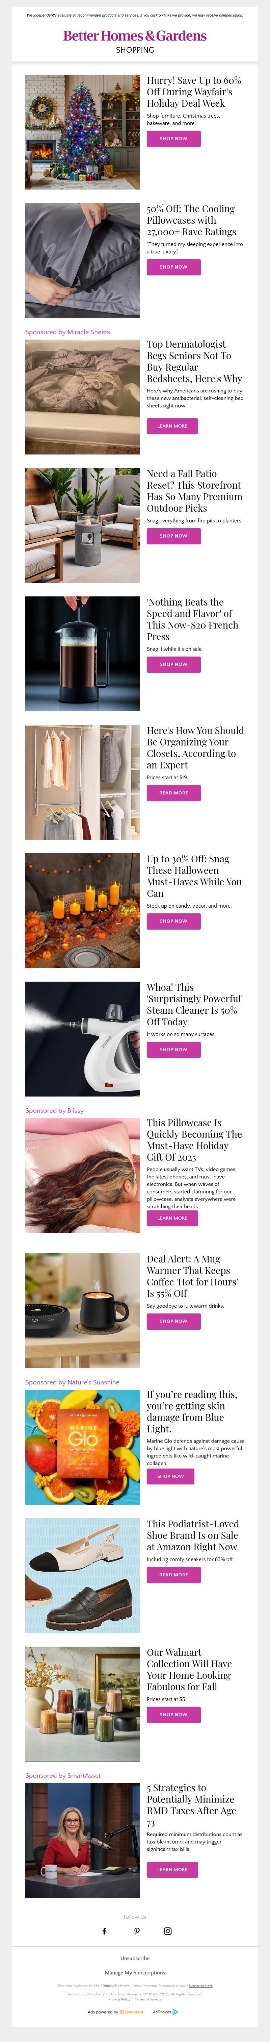270x2042 pixels.
Task: Click the Unsubscribe link
Action: click(x=135, y=1958)
